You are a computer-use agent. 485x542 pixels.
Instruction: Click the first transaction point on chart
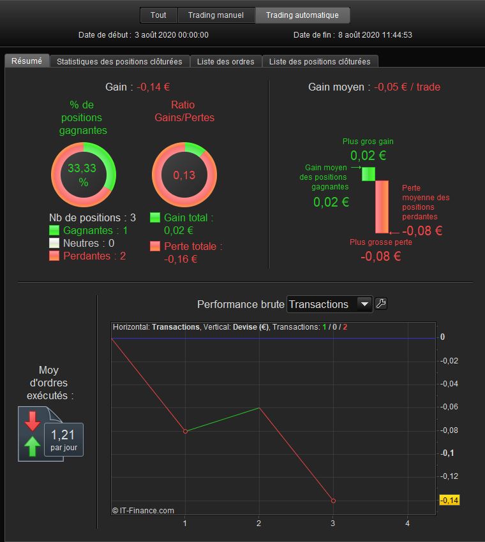point(185,431)
